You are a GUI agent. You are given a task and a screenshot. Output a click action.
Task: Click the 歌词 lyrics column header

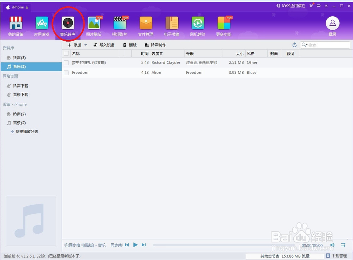click(x=291, y=54)
